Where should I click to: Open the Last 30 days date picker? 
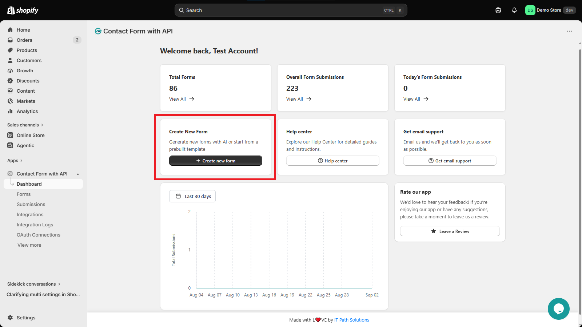click(x=192, y=196)
